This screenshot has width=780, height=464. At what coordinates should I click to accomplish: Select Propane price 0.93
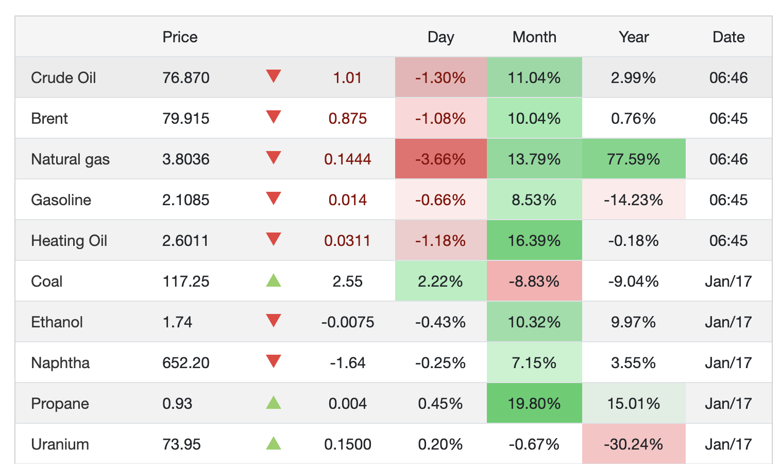tap(177, 404)
